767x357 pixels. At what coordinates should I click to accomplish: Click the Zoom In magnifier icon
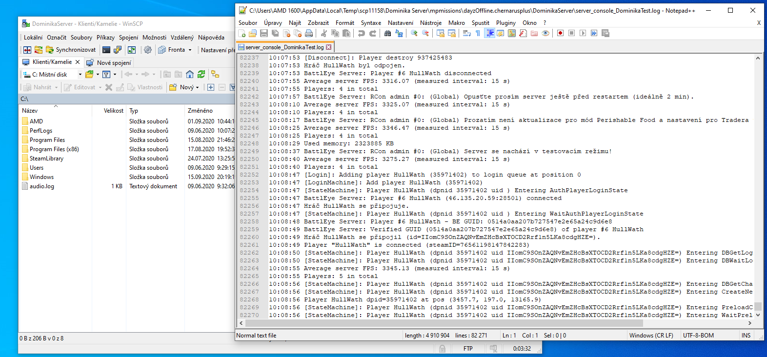(x=414, y=33)
